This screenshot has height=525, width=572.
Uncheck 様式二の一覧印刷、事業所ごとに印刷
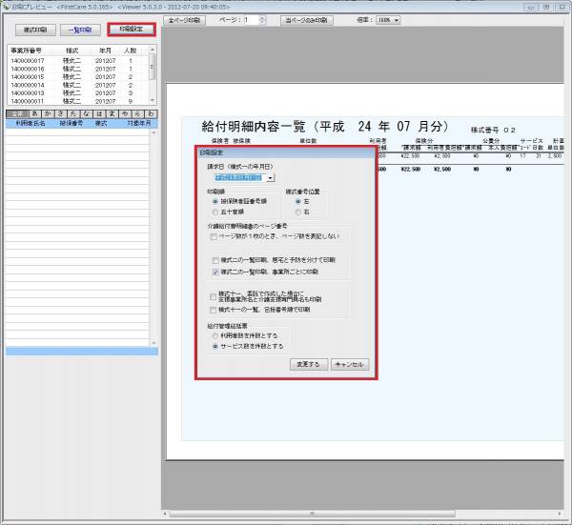coord(213,272)
